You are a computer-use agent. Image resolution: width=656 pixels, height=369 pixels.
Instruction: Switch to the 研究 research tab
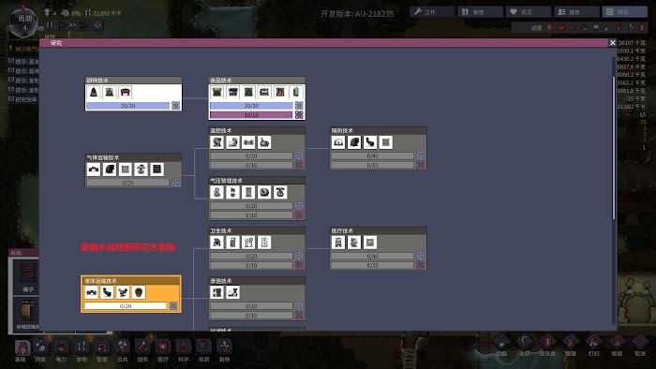[624, 11]
